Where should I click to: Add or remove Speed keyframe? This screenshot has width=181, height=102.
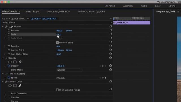click(103, 78)
